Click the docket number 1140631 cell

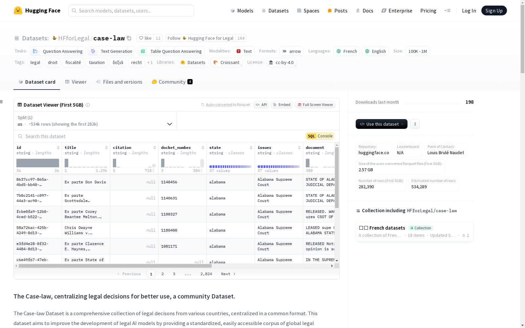click(x=182, y=198)
